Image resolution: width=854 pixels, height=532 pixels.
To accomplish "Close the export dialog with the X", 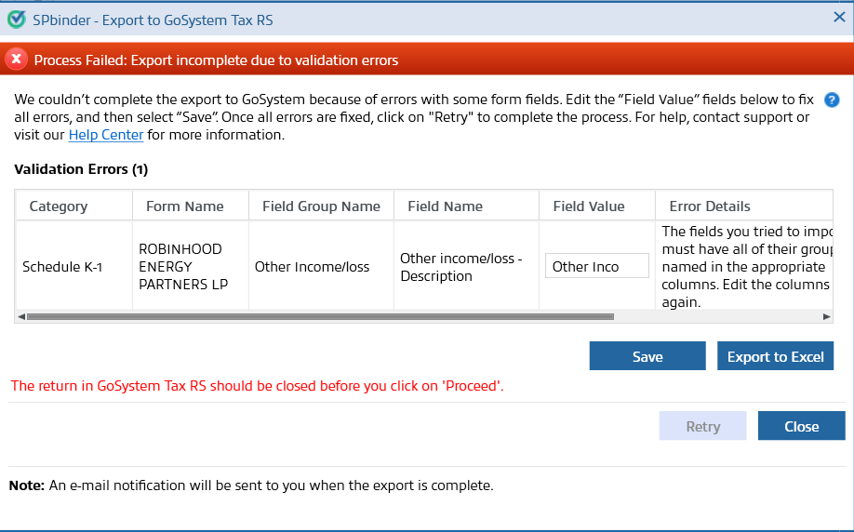I will [x=838, y=18].
